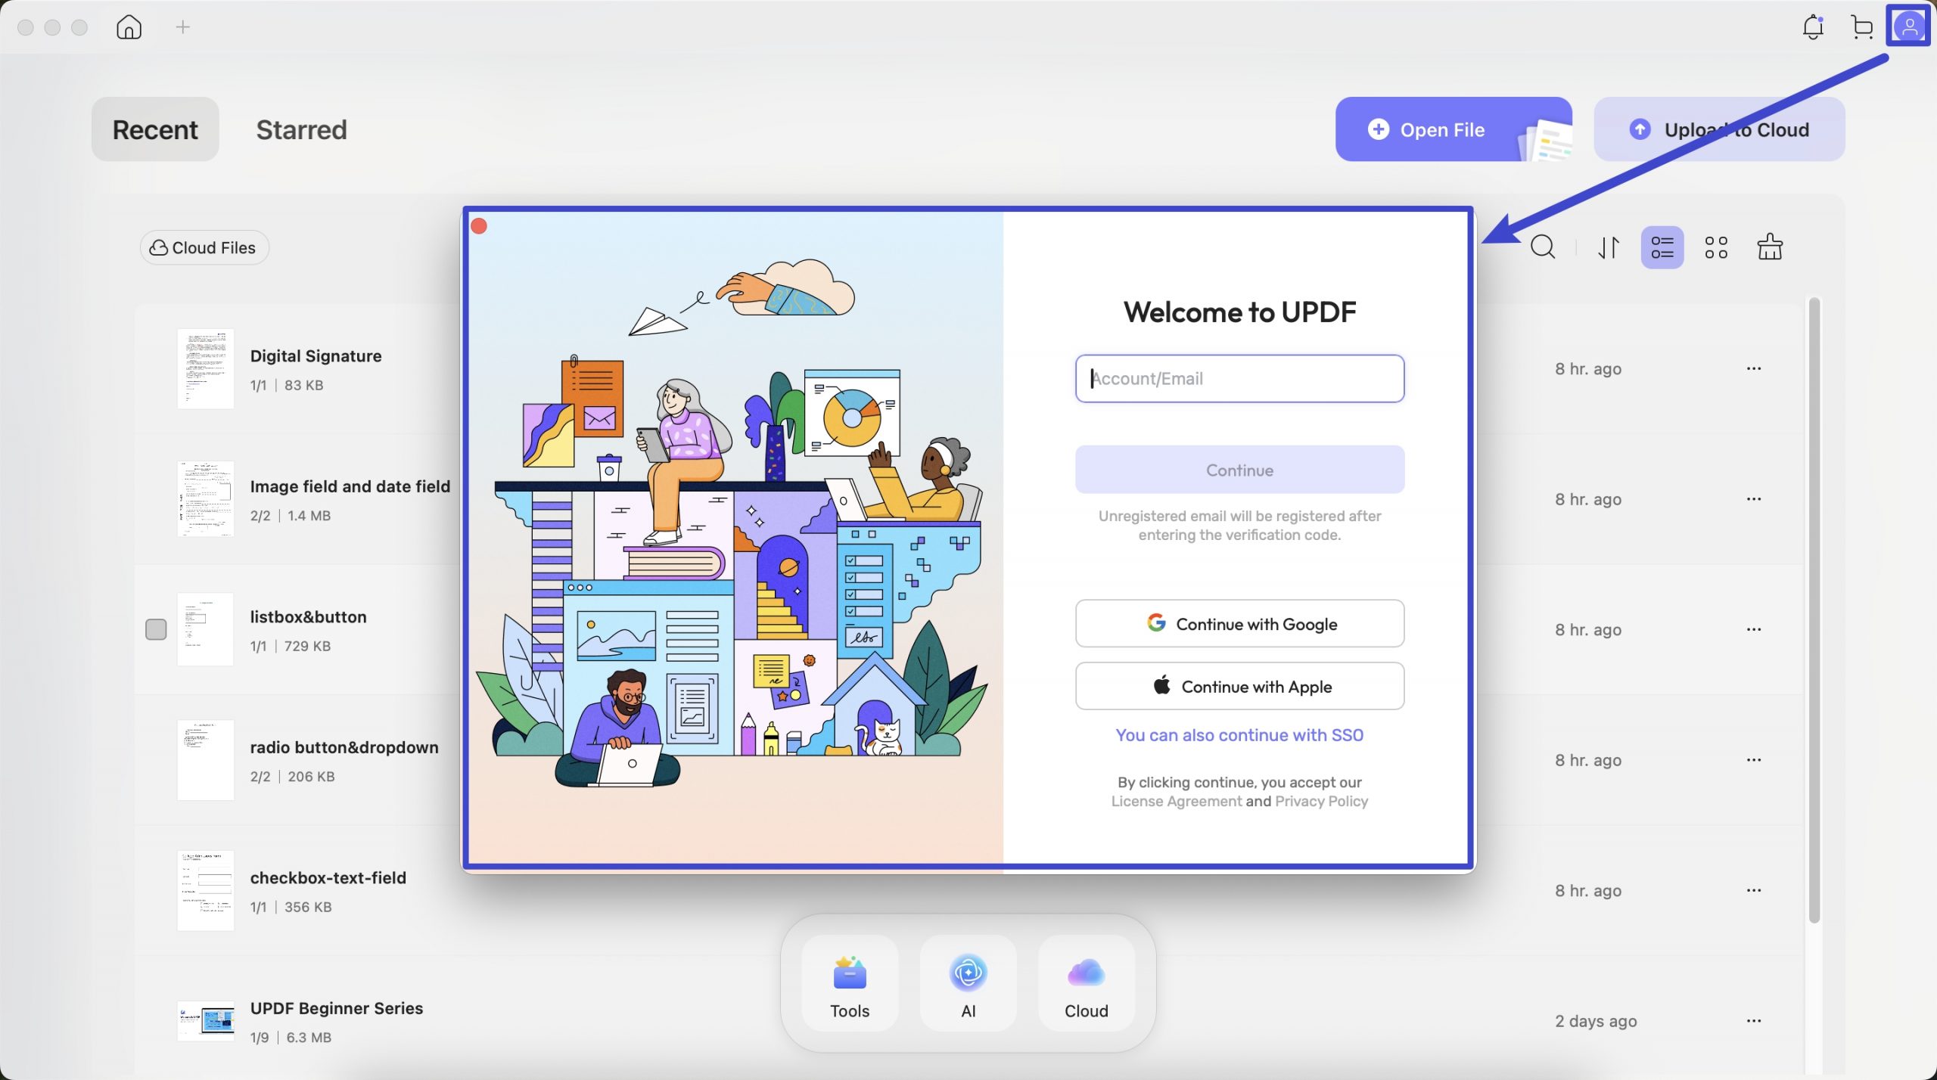Tick the checkbox beside listbox&button
Image resolution: width=1937 pixels, height=1080 pixels.
[156, 629]
